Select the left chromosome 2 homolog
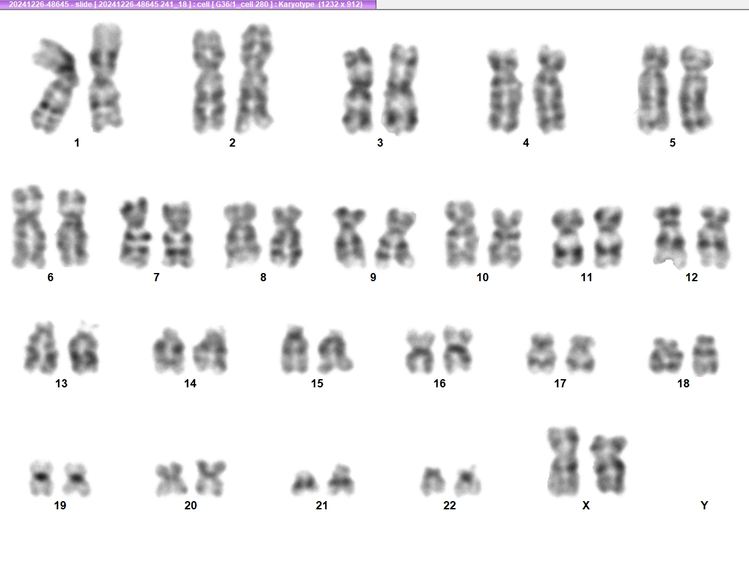This screenshot has height=570, width=749. click(209, 82)
